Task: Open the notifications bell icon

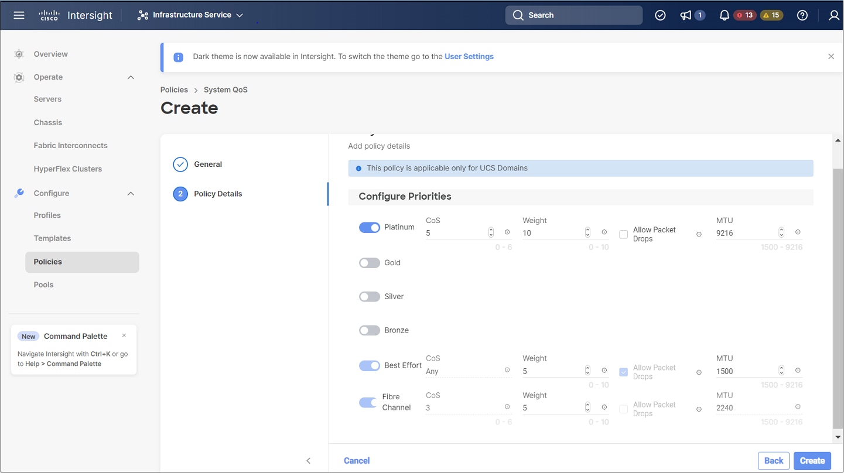Action: click(x=725, y=15)
